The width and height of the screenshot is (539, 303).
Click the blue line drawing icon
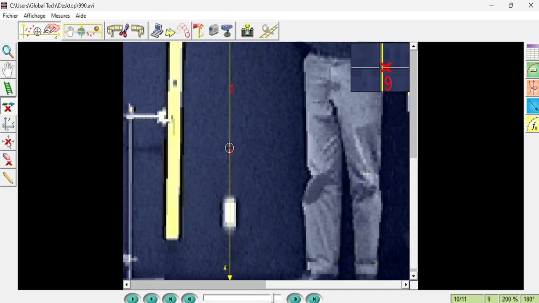533,106
